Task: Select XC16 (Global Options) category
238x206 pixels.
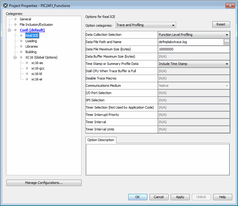Action: tap(41, 57)
